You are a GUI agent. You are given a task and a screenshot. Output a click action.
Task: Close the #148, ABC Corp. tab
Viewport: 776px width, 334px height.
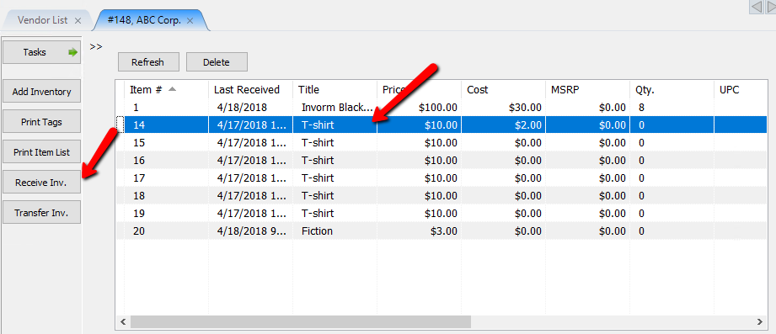pyautogui.click(x=190, y=21)
